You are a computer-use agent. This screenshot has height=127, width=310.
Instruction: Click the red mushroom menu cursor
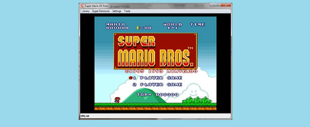[130, 78]
